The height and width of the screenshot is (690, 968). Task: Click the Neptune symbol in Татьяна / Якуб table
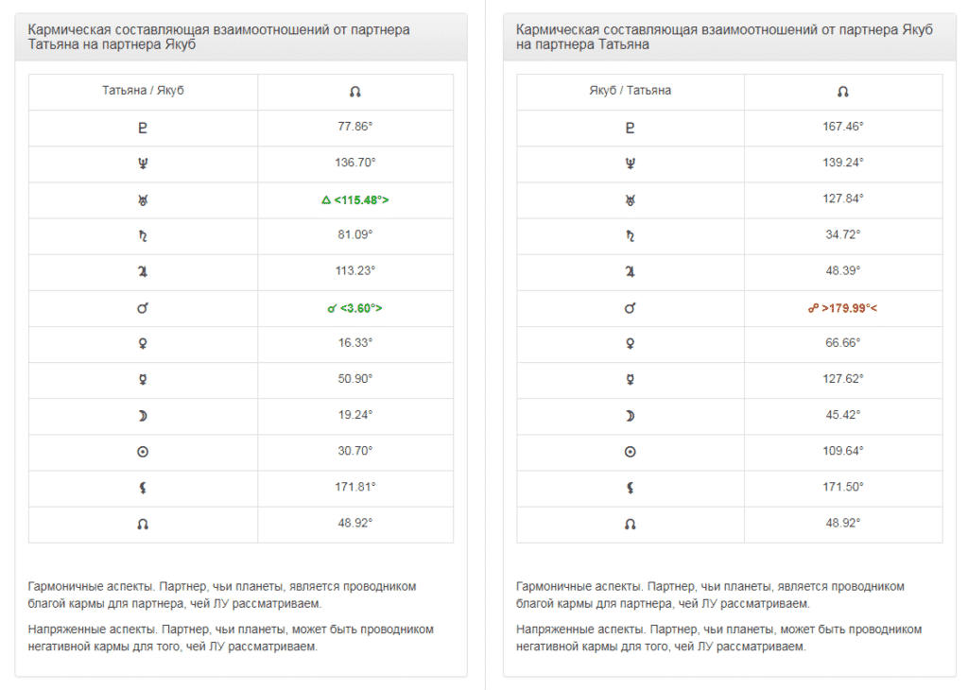click(143, 164)
